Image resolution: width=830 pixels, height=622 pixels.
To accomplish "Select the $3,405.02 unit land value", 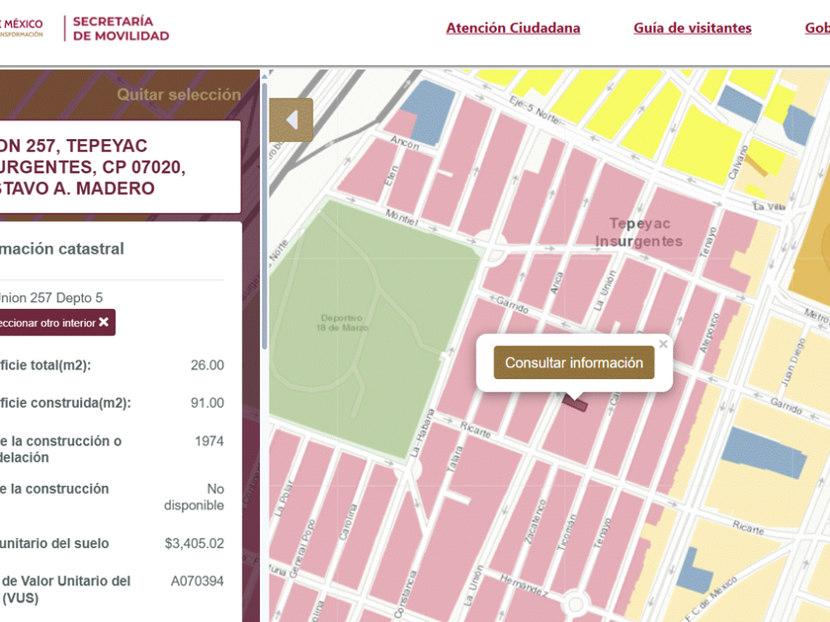I will tap(195, 544).
